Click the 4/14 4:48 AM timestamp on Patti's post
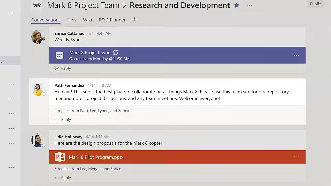This screenshot has width=331, height=186. pos(99,85)
